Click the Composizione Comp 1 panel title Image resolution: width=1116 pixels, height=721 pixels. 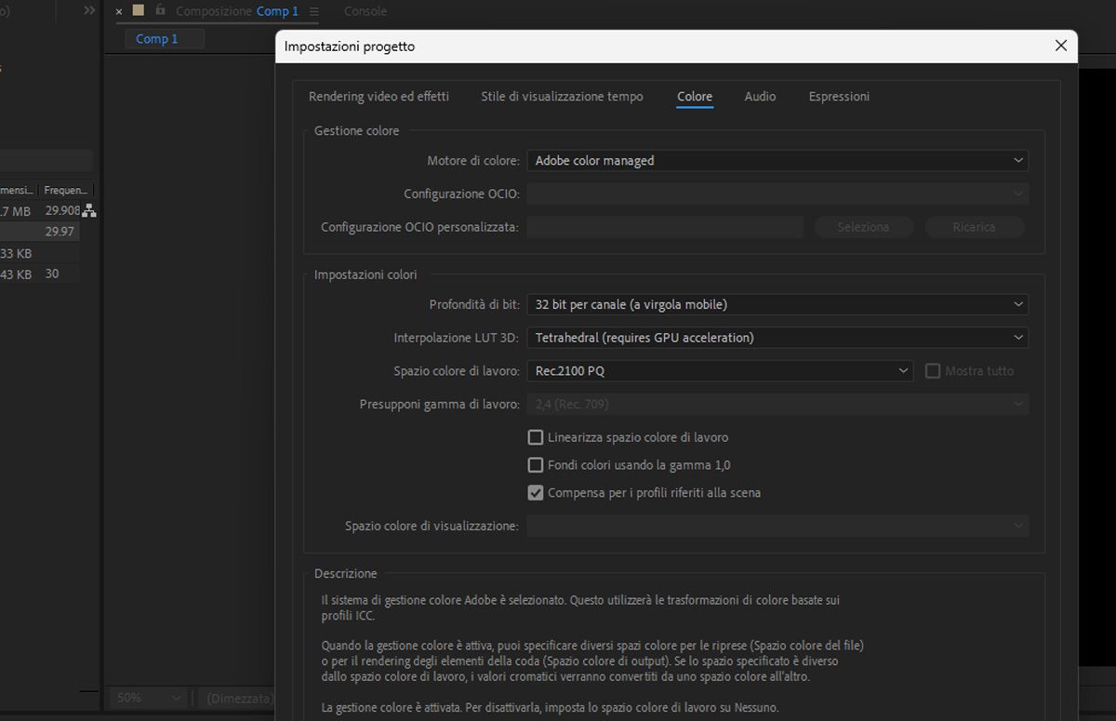point(237,11)
